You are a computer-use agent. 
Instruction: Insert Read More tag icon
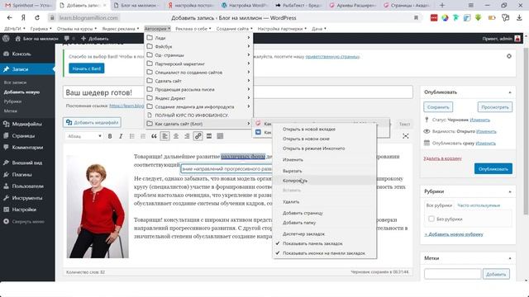209,136
